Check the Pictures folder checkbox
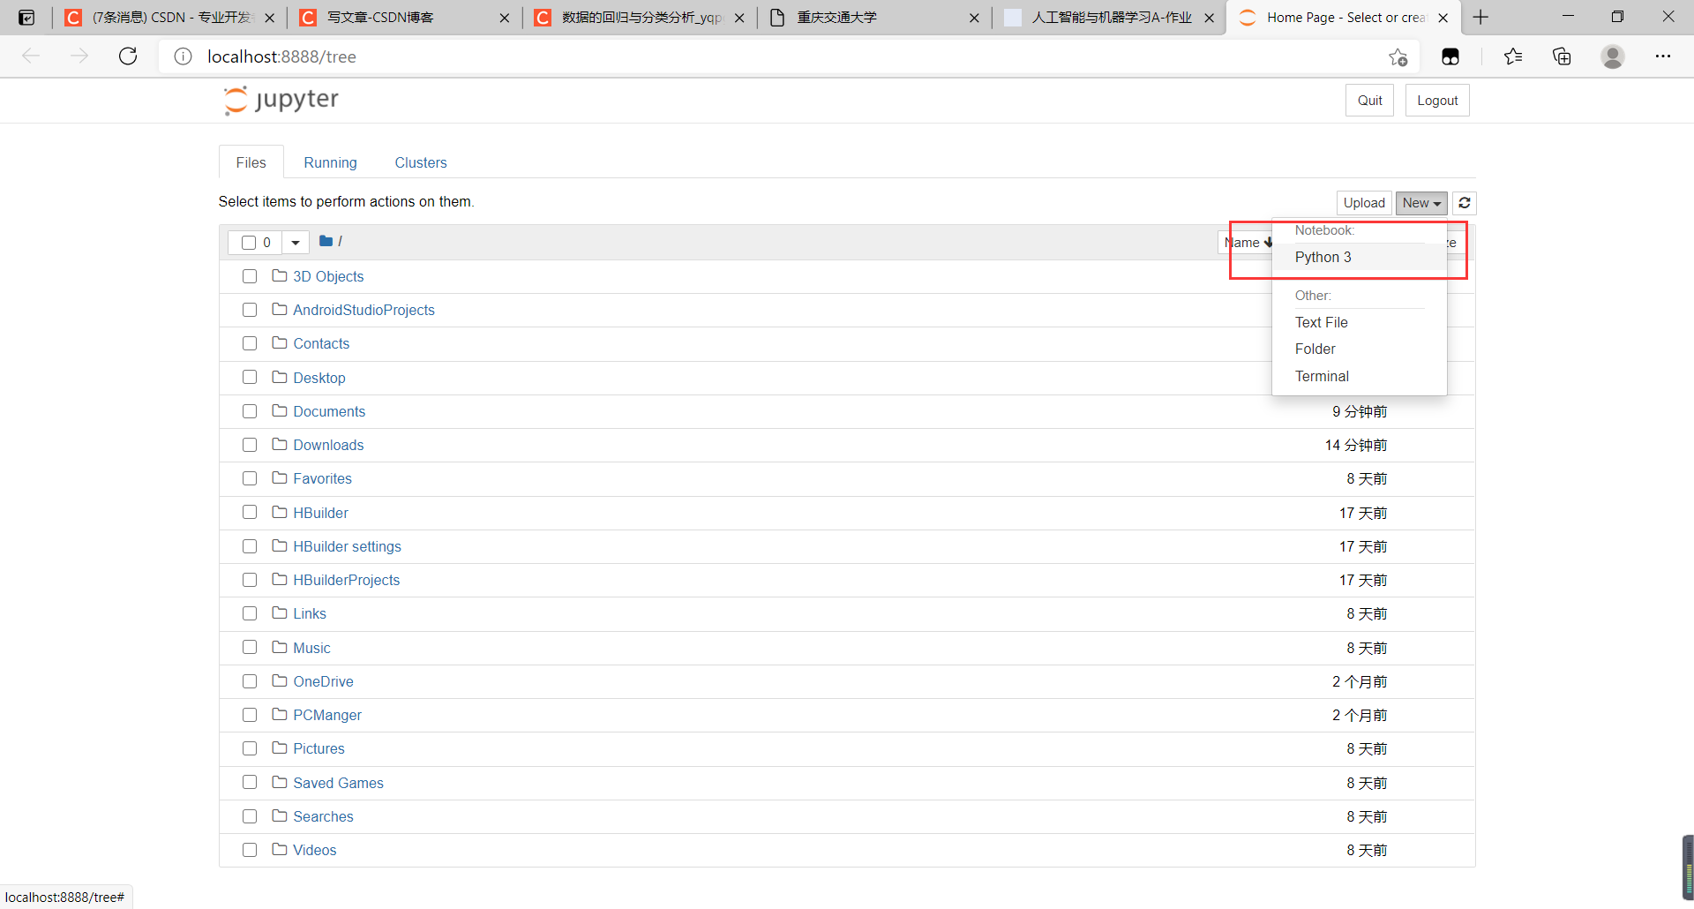 click(250, 748)
